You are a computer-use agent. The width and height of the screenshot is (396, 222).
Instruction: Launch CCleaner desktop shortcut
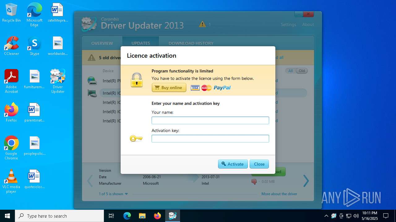click(11, 46)
